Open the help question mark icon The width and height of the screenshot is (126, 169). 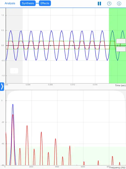(109, 4)
